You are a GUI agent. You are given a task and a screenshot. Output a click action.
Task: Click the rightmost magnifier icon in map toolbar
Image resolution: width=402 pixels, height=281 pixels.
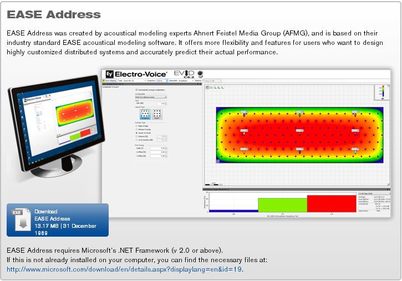pos(222,88)
